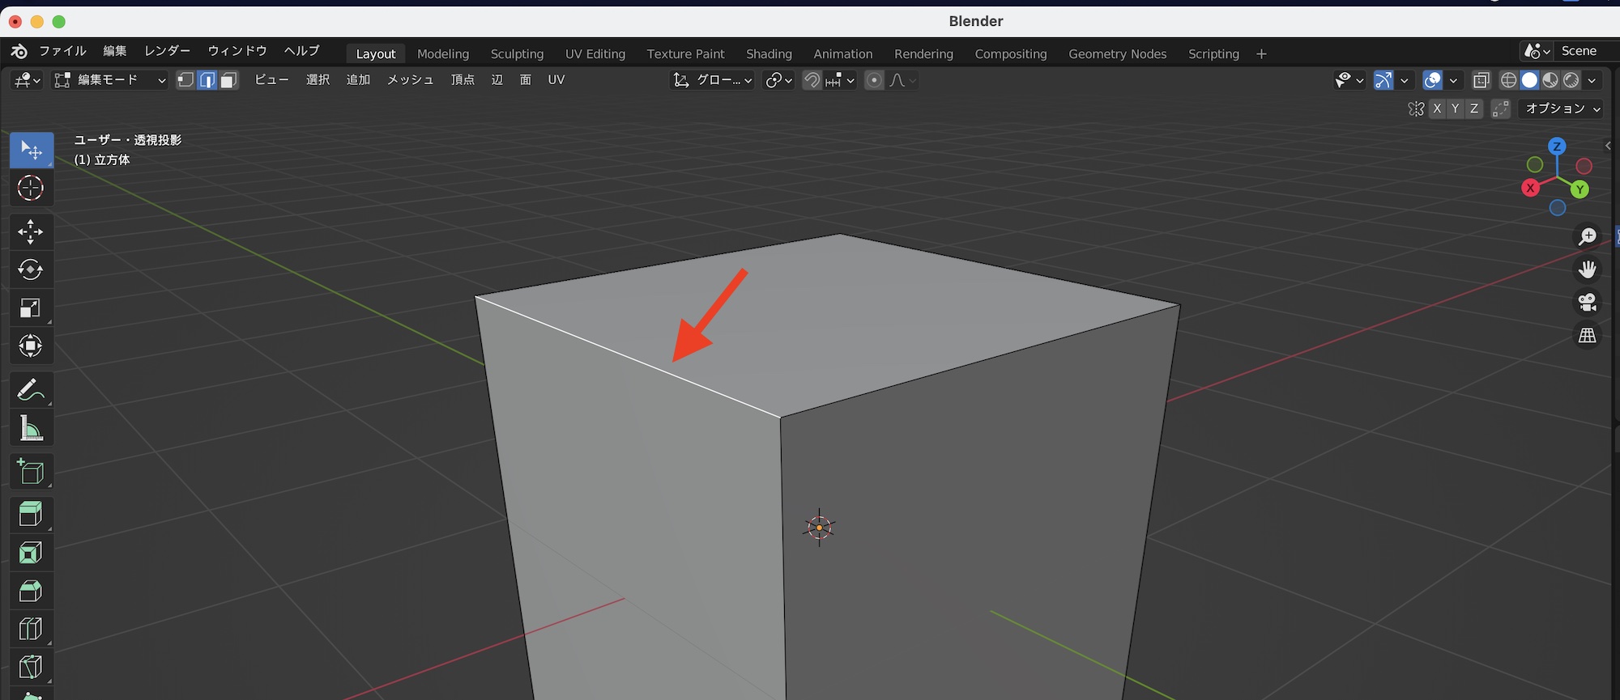Activate the Annotate pencil tool
1620x700 pixels.
(x=31, y=390)
